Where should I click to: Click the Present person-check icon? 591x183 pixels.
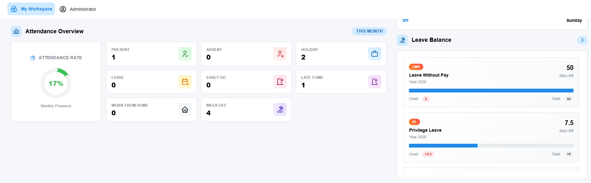point(185,54)
